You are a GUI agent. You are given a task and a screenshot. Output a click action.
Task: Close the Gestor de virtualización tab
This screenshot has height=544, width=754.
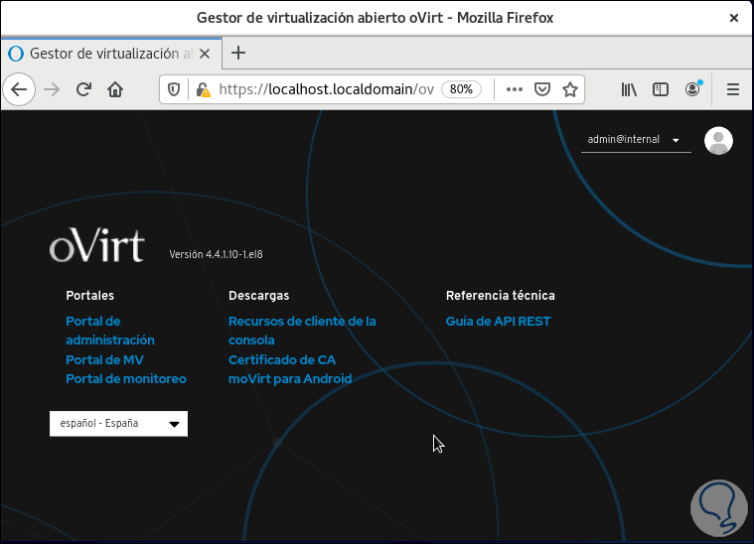[205, 54]
